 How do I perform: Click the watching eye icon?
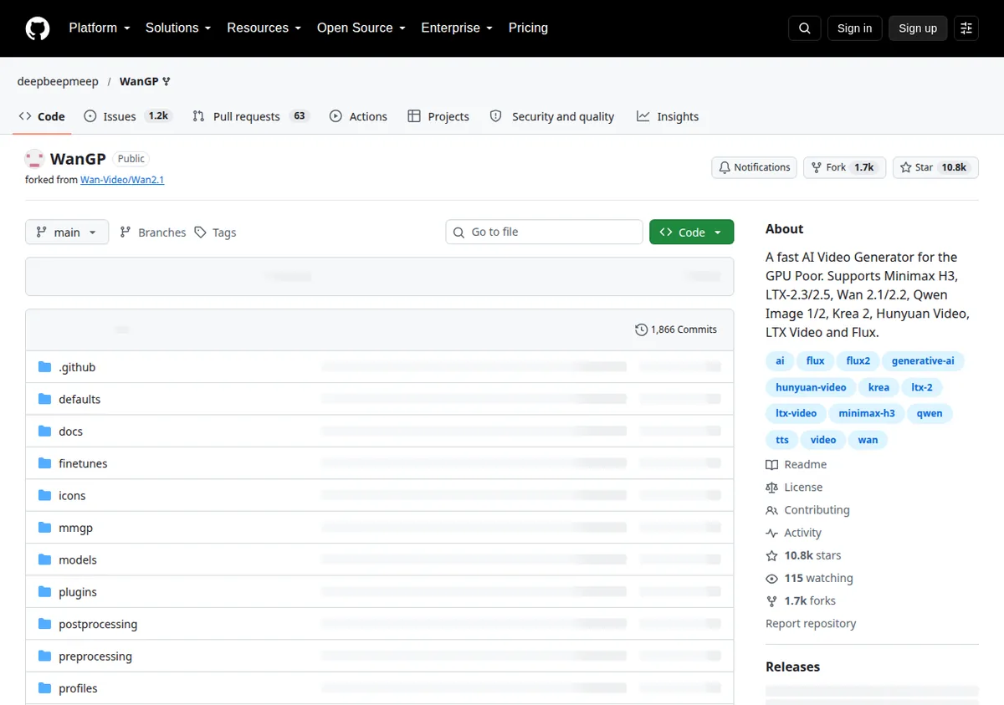coord(771,579)
